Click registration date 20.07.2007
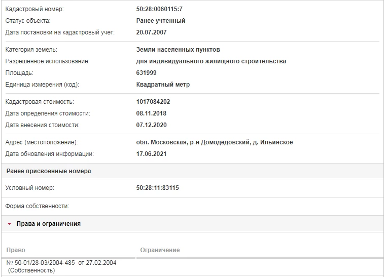The height and width of the screenshot is (277, 385). click(152, 32)
